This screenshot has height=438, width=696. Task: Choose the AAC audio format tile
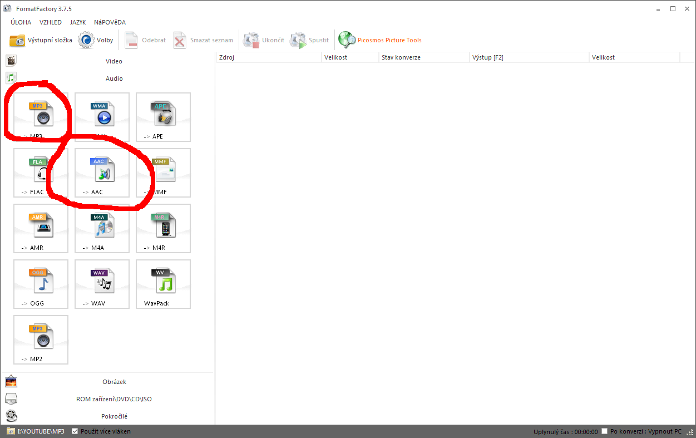(102, 173)
